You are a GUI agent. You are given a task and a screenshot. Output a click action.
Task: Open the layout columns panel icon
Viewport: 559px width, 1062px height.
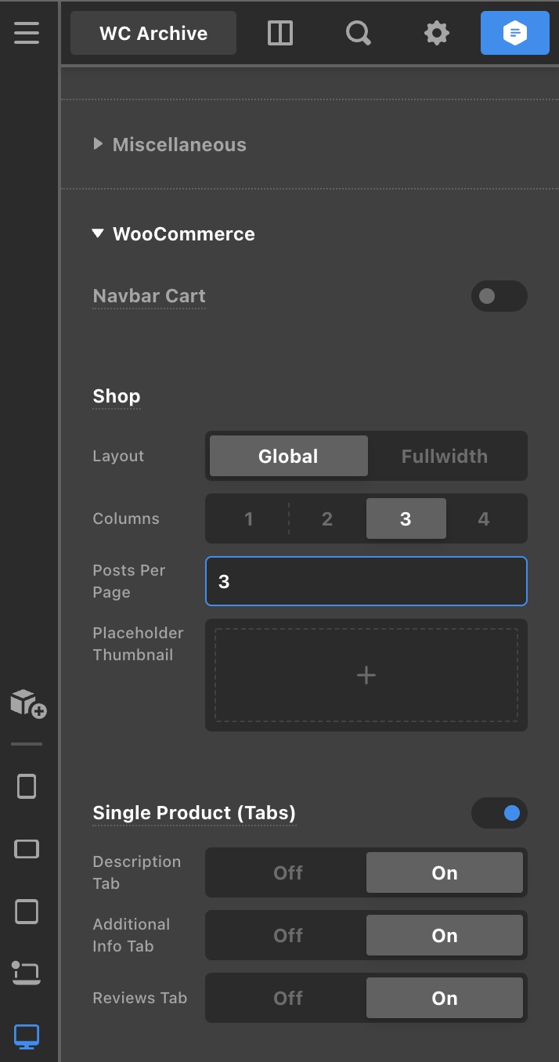click(279, 33)
